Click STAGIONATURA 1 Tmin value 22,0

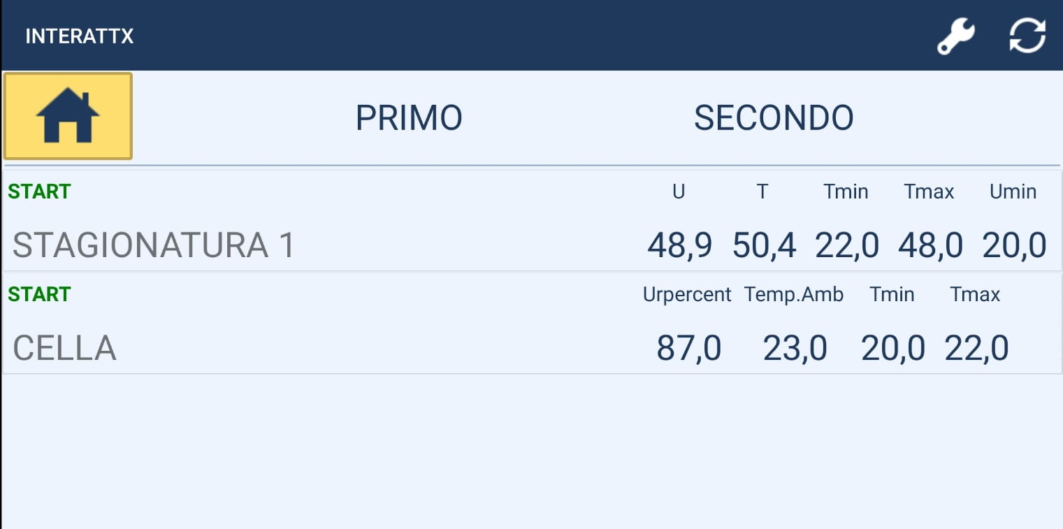click(x=847, y=245)
